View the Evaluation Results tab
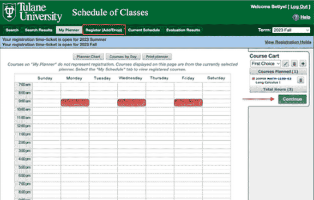Screen dimensions: 314x200 pyautogui.click(x=183, y=30)
